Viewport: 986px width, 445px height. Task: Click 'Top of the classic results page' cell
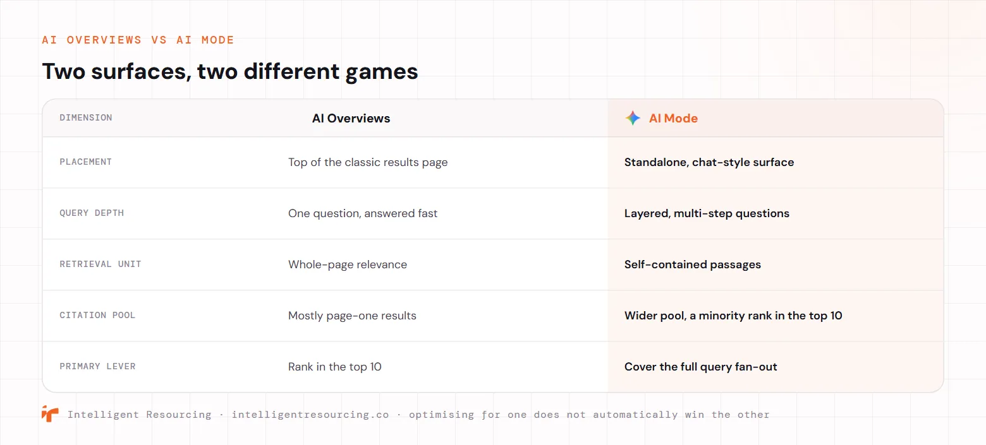[x=368, y=162]
